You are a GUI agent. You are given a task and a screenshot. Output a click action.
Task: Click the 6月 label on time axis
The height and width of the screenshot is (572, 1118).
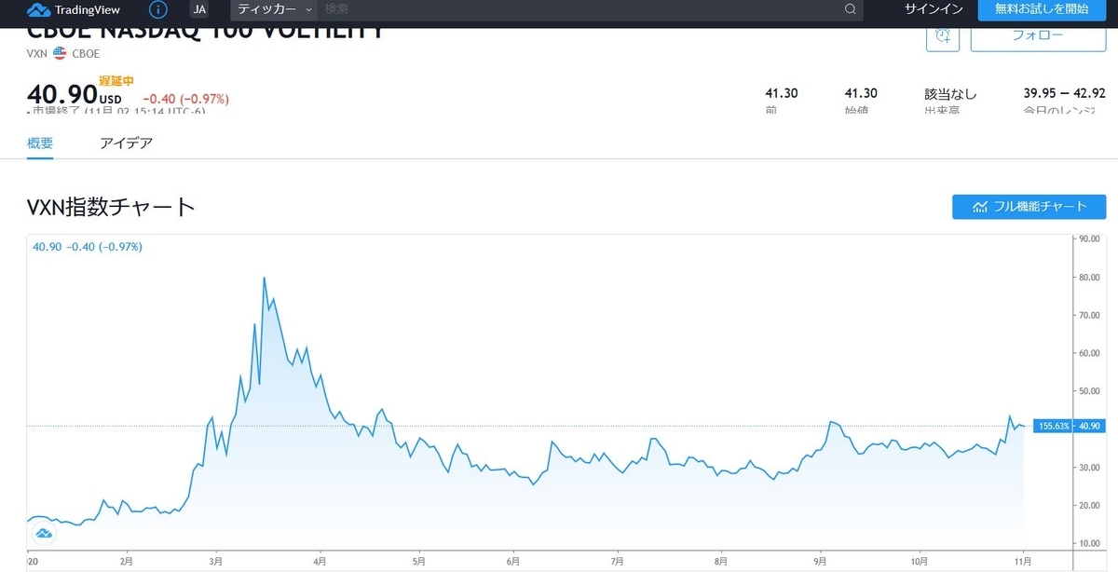coord(513,562)
